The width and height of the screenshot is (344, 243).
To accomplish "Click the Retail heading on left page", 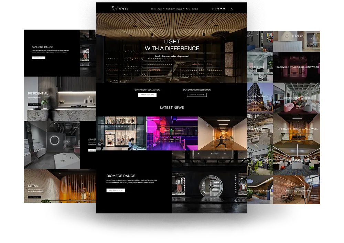I will [33, 186].
